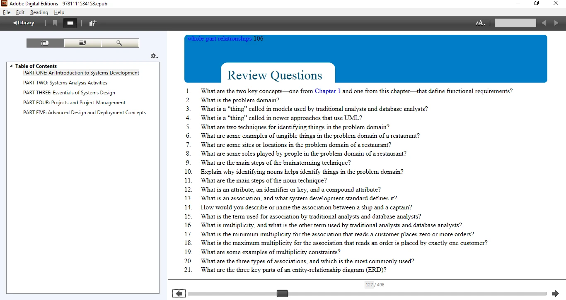Viewport: 566px width, 300px height.
Task: Restore down the window
Action: click(x=537, y=3)
